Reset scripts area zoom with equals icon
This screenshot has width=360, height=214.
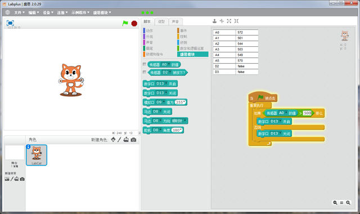tap(341, 203)
